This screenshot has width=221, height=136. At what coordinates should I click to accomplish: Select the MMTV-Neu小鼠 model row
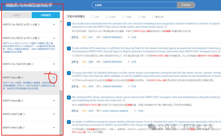tap(30, 101)
